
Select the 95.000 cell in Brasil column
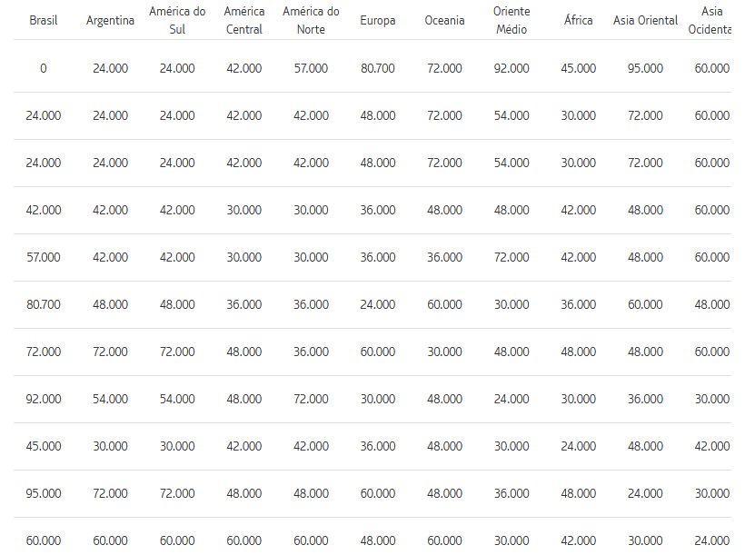click(44, 494)
